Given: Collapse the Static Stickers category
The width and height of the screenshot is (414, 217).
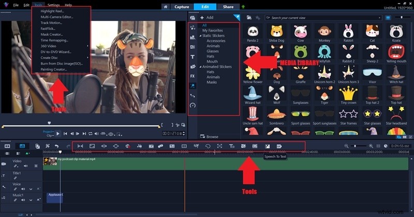Looking at the screenshot, I should (200, 36).
